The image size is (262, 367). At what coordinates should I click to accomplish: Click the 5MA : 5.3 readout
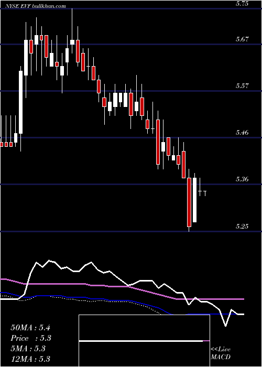28,349
